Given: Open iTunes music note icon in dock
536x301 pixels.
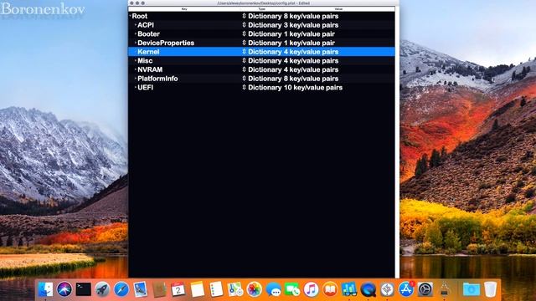Looking at the screenshot, I should [x=311, y=289].
